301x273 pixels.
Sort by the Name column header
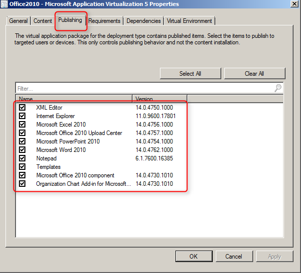(74, 99)
